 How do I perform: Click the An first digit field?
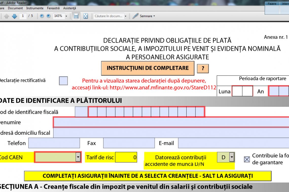(274, 91)
